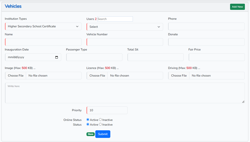
Task: Click Choose File for Image upload
Action: 16,76
